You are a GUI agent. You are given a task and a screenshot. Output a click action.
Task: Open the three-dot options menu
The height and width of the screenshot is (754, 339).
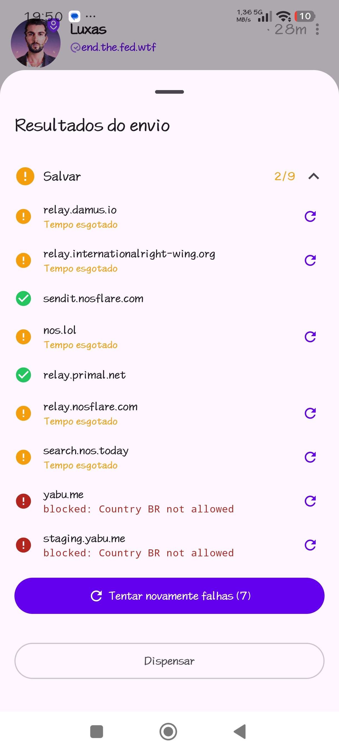pos(317,29)
